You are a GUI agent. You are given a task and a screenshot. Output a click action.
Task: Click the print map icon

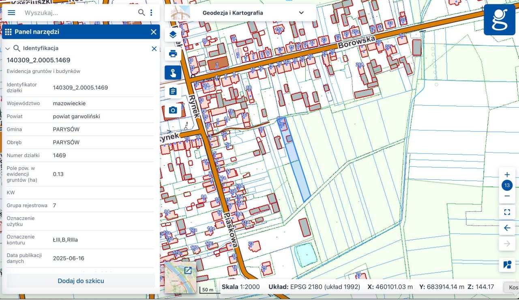173,54
